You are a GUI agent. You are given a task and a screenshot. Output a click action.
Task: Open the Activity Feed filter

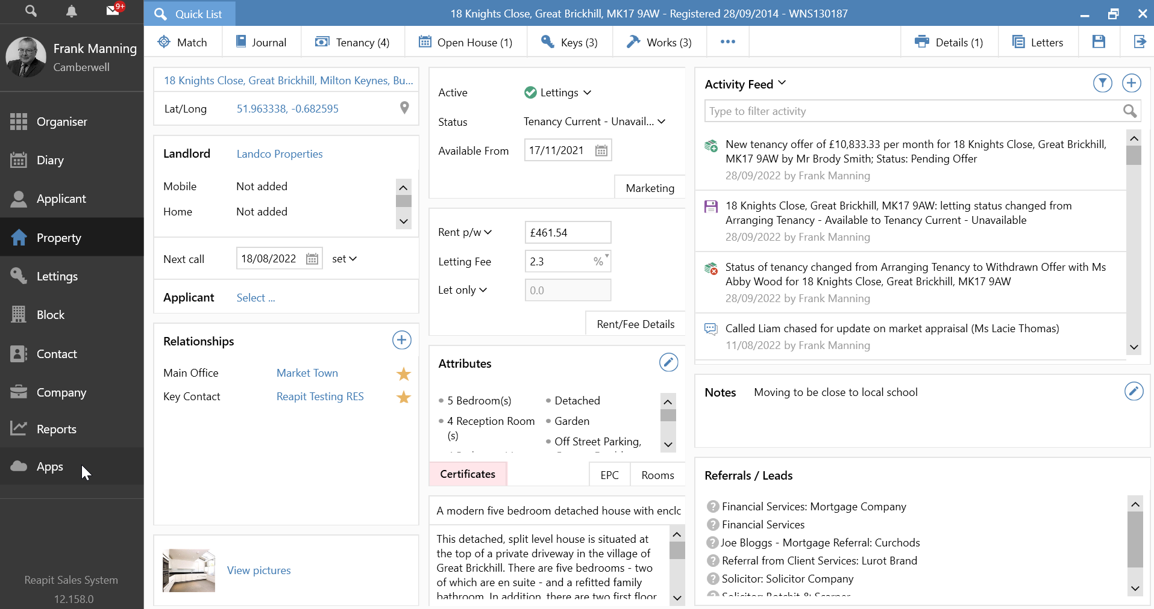[1103, 83]
